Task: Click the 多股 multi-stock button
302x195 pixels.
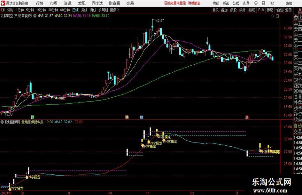Action: pos(233,10)
